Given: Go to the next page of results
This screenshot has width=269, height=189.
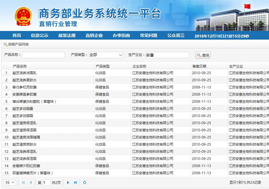Looking at the screenshot, I should pyautogui.click(x=68, y=183).
